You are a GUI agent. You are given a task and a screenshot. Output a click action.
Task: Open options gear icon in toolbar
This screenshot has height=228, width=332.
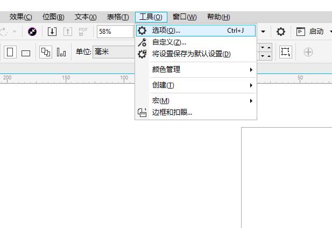[x=281, y=32]
